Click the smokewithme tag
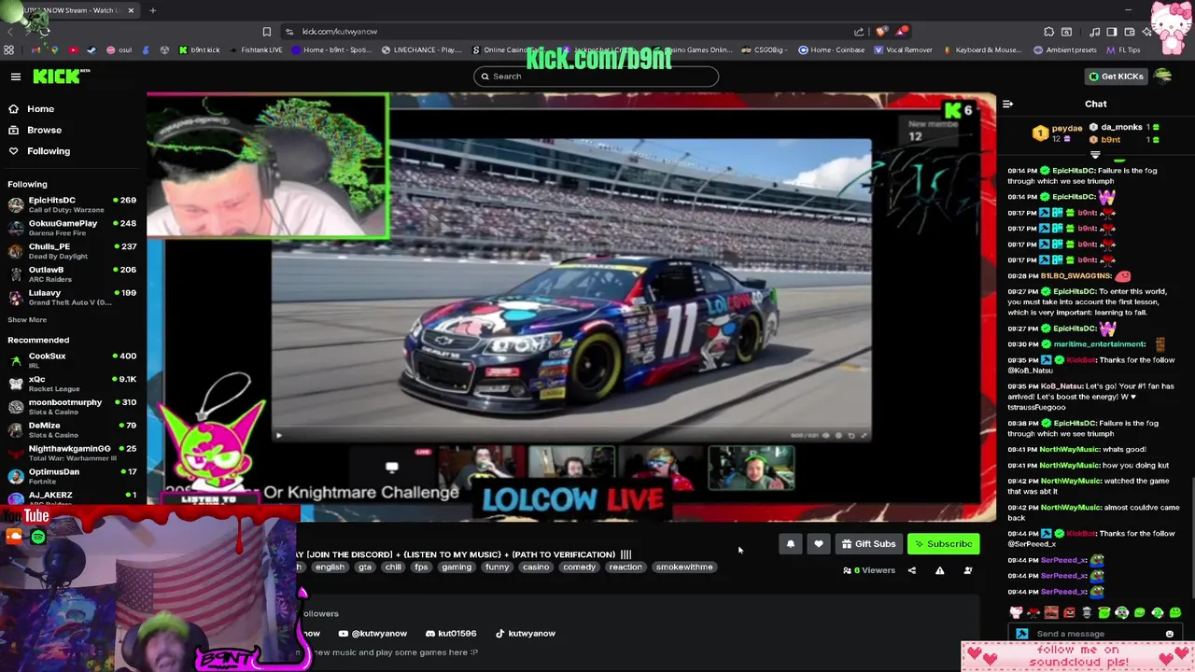Image resolution: width=1195 pixels, height=672 pixels. 684,567
